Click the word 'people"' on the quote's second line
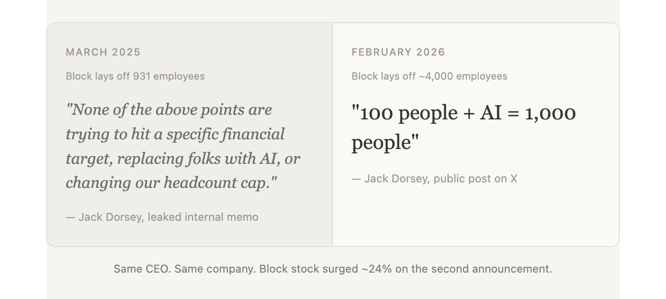 (385, 142)
